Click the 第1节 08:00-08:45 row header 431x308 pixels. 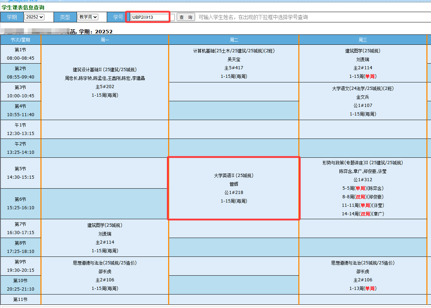point(21,54)
